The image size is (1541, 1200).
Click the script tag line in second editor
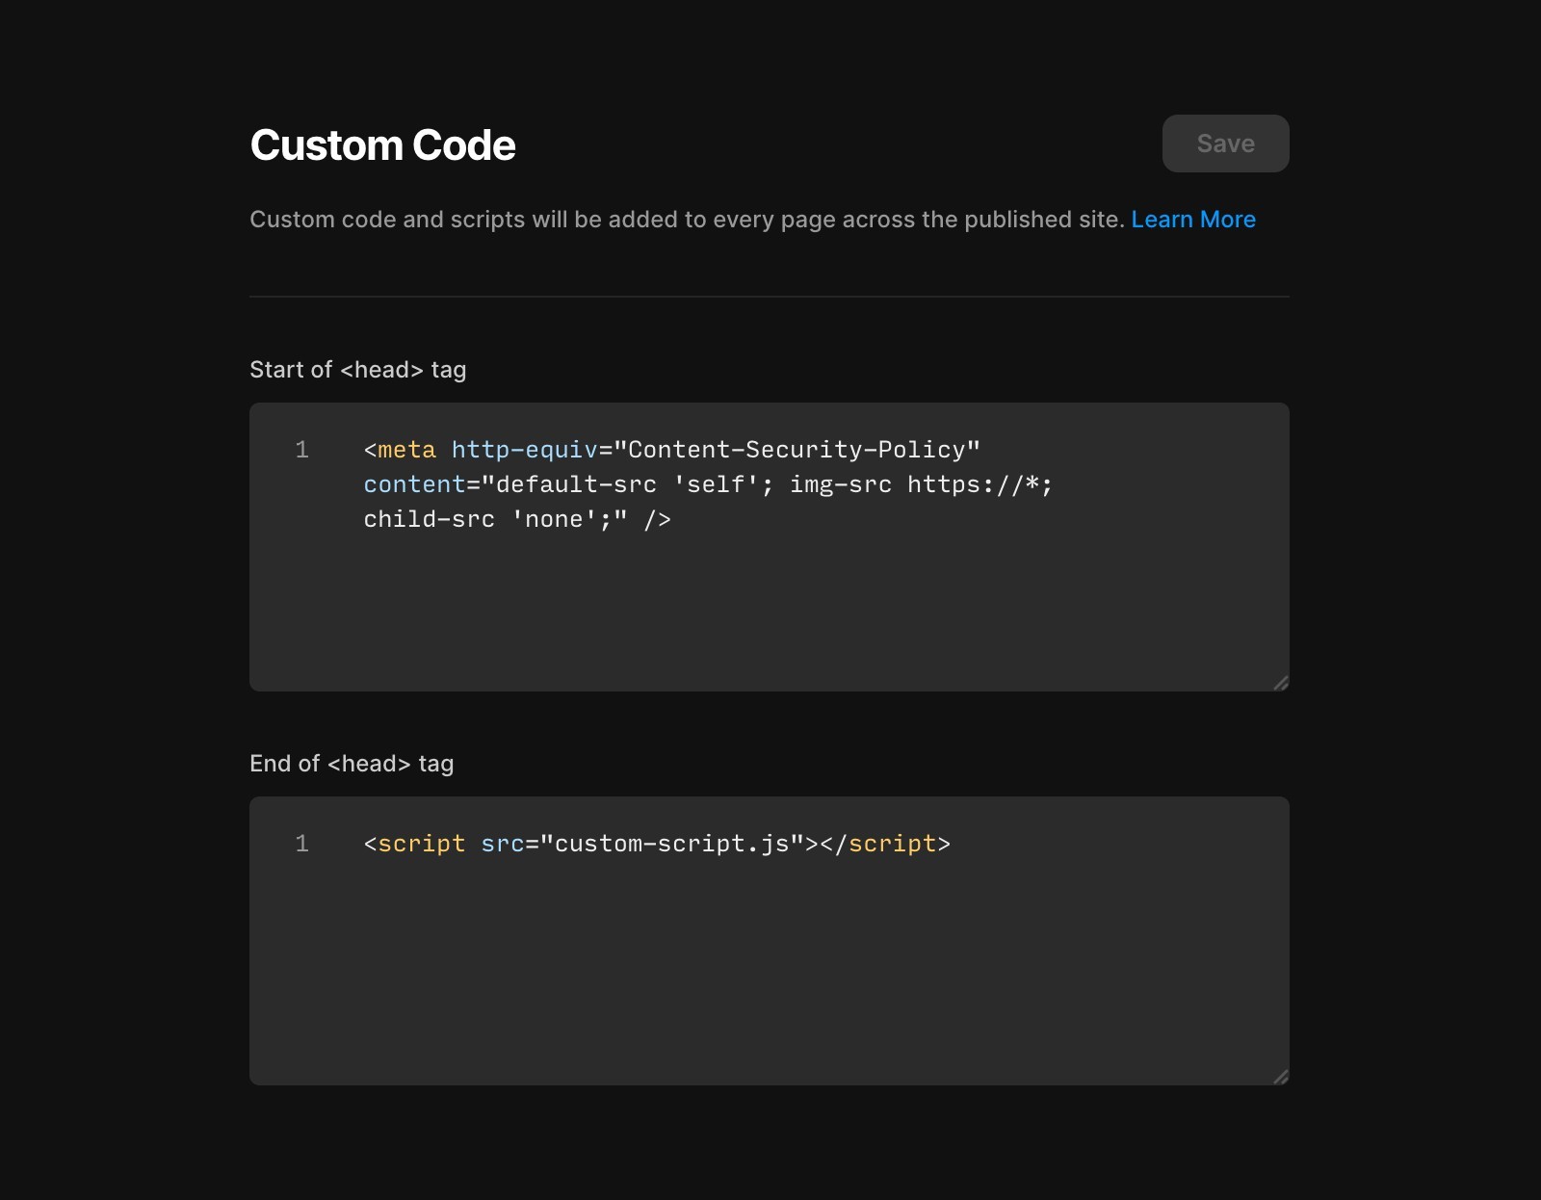[657, 844]
